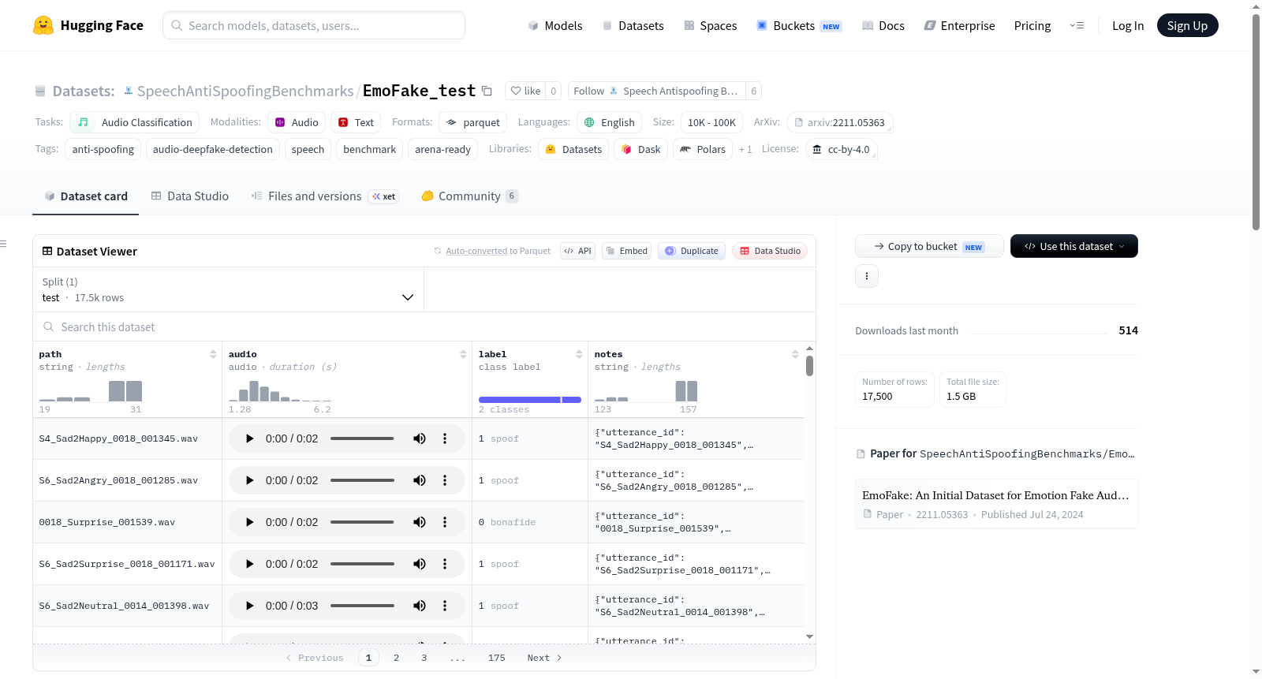This screenshot has width=1262, height=679.
Task: Go to the Community tab
Action: coord(469,196)
